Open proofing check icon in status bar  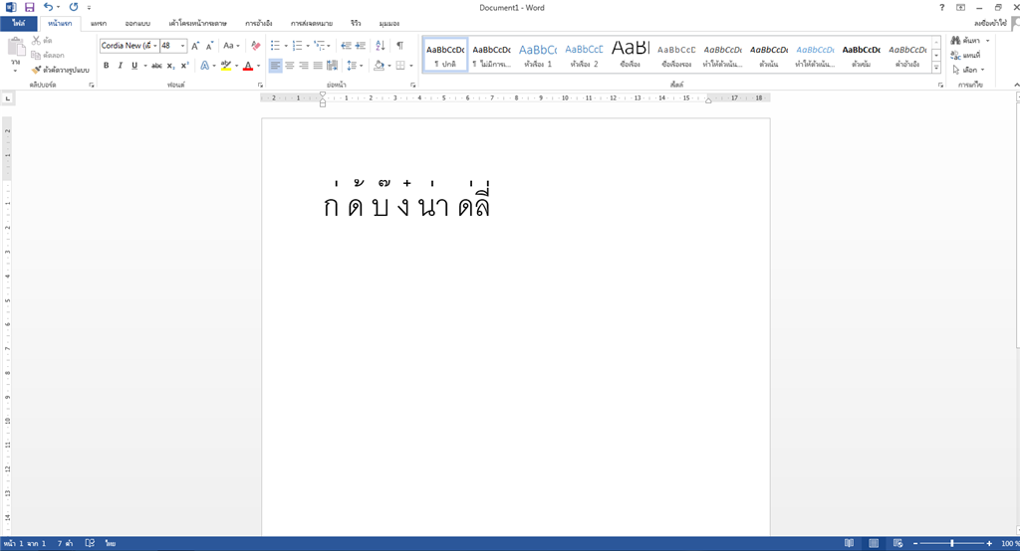click(90, 543)
